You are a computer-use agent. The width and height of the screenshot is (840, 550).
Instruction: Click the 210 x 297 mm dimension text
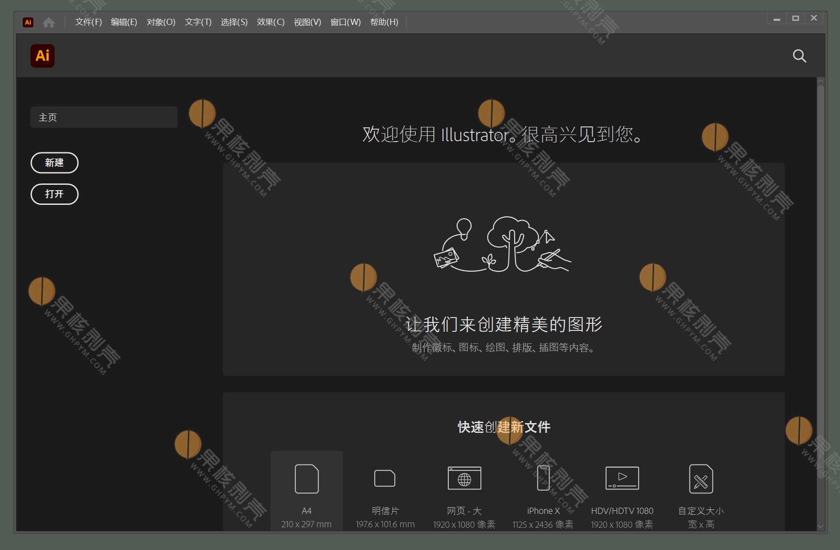307,524
